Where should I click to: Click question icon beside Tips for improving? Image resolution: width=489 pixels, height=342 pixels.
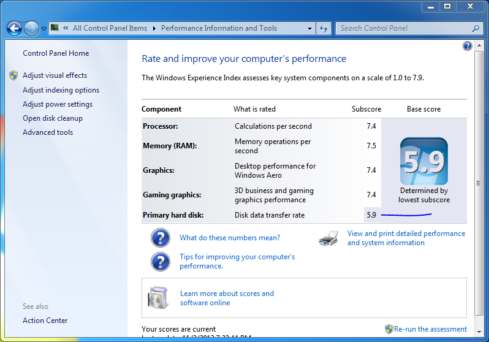[x=161, y=262]
